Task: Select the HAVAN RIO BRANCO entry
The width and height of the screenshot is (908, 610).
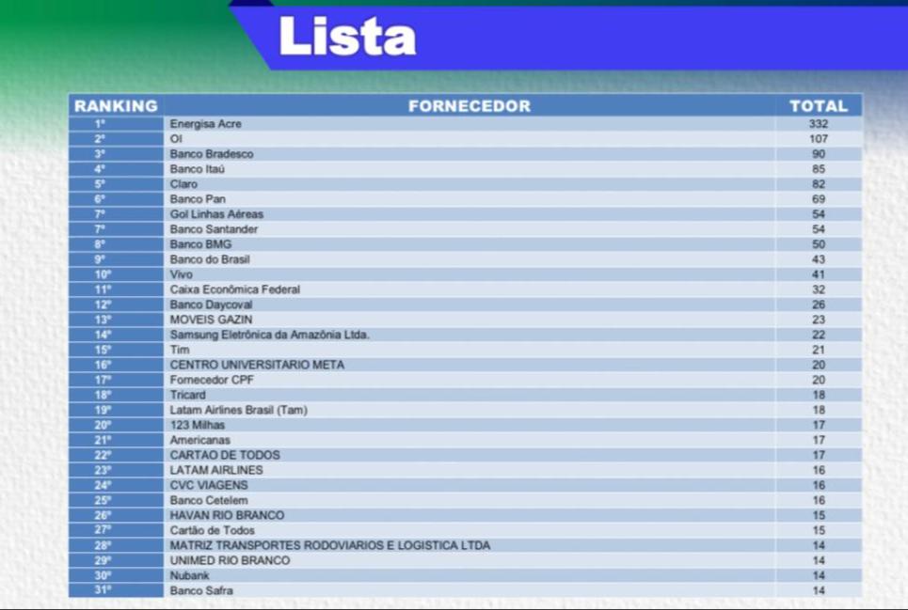Action: point(227,515)
